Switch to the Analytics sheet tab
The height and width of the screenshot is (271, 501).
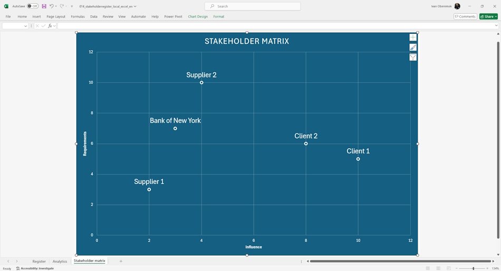tap(60, 261)
